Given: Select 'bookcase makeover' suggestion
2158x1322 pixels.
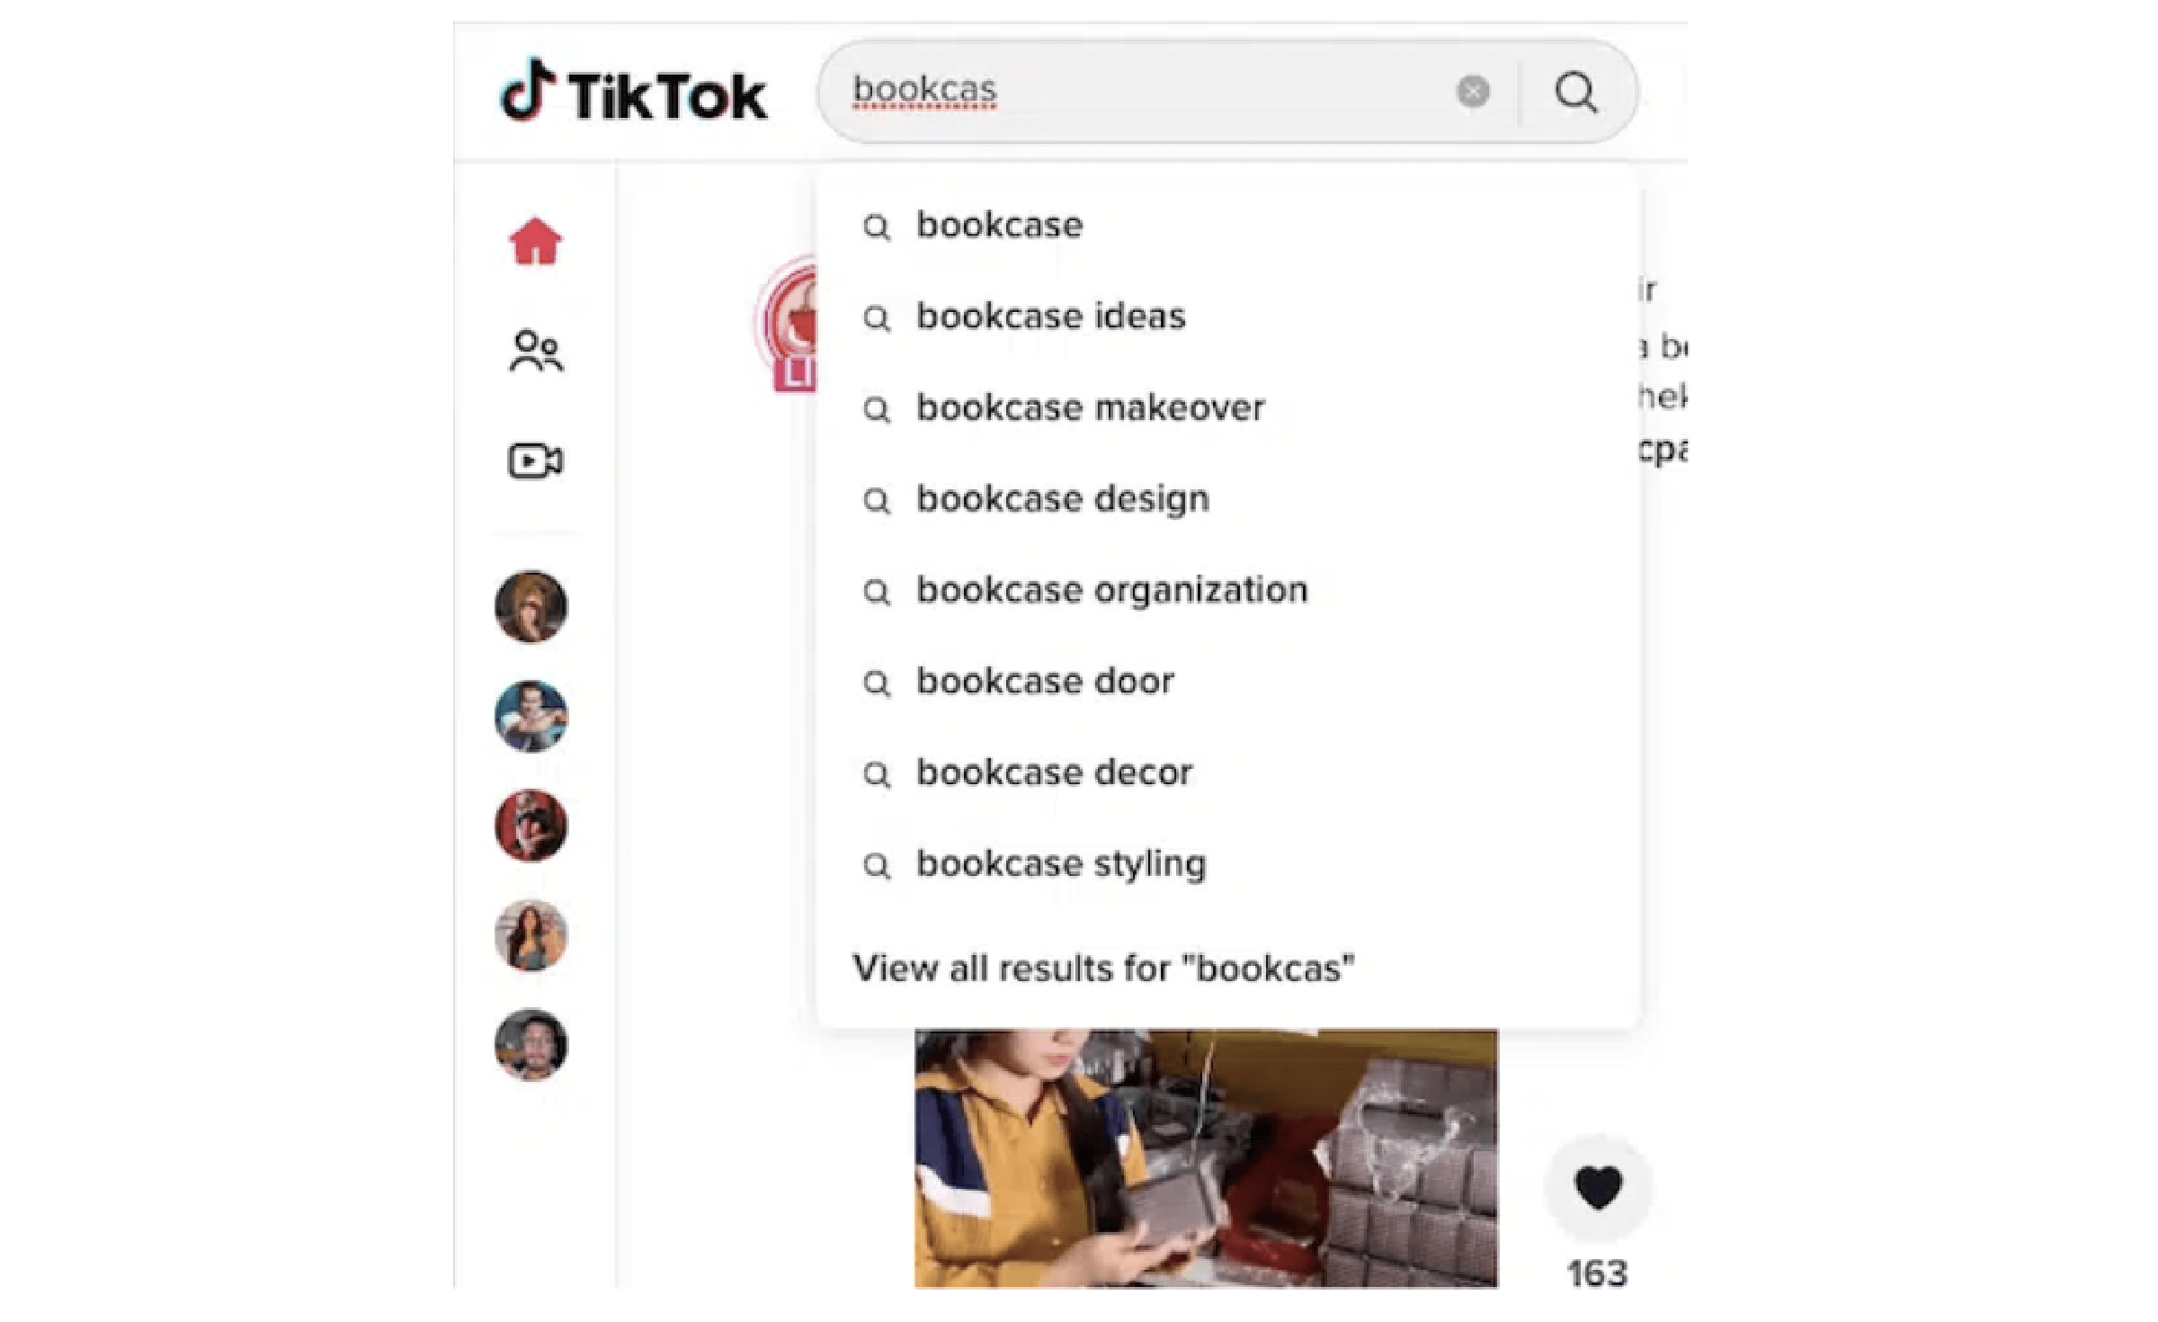Looking at the screenshot, I should pyautogui.click(x=1088, y=408).
